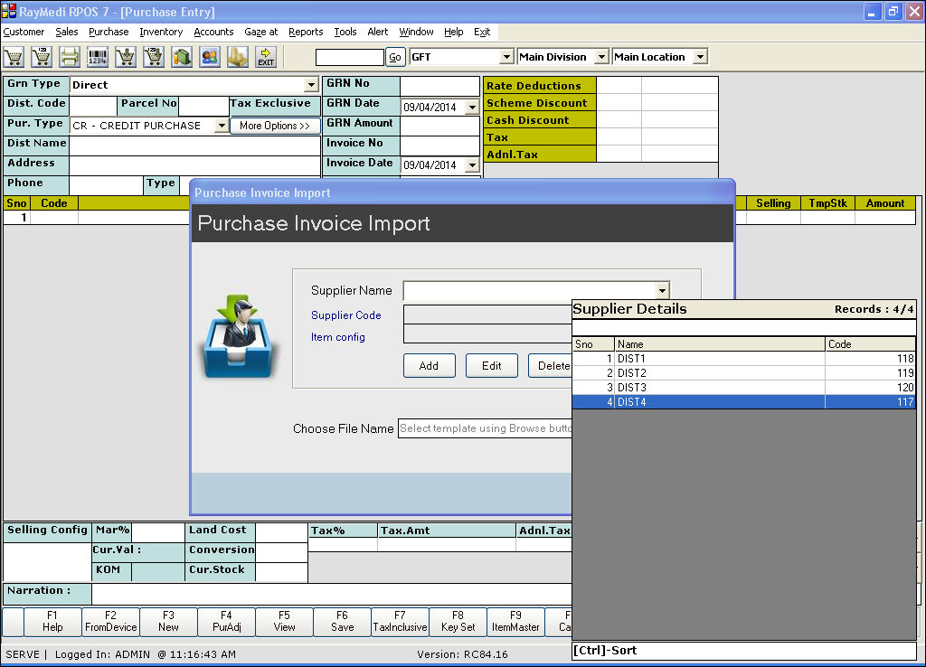
Task: Open the Customer menu
Action: tap(24, 32)
